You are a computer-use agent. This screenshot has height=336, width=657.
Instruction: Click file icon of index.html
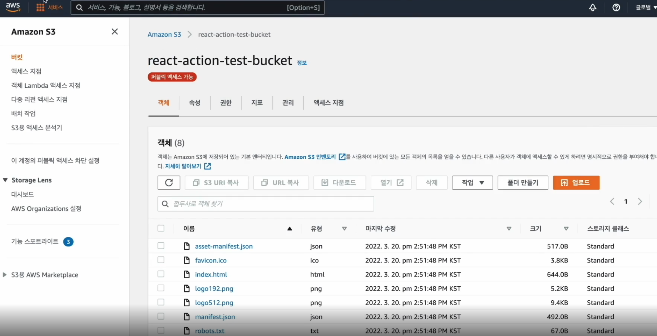tap(187, 274)
